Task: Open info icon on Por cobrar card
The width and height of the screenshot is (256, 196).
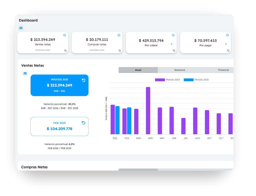Action: tap(173, 35)
